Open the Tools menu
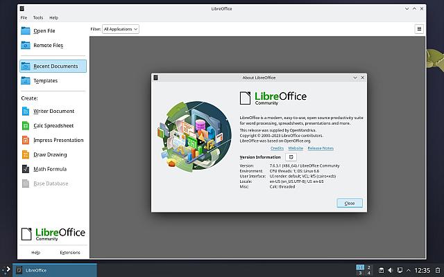 [38, 17]
